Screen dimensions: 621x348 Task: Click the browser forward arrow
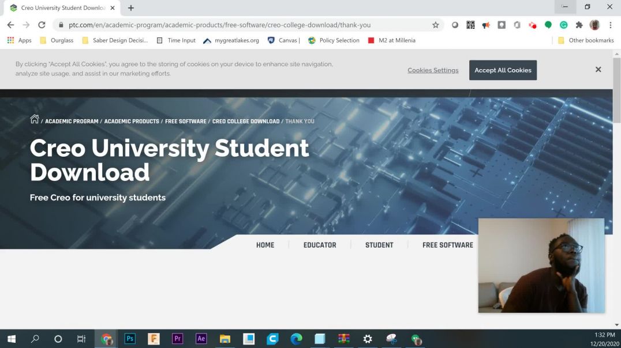click(x=26, y=25)
